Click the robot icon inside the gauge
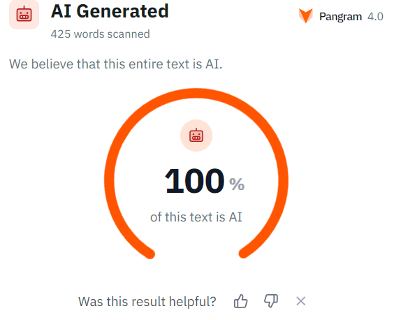 (196, 136)
